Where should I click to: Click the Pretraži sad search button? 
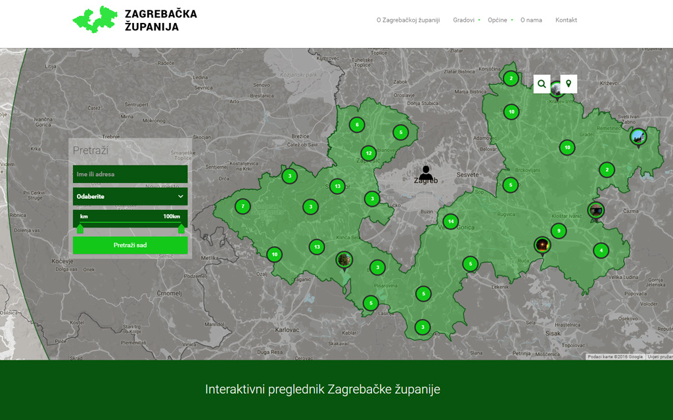pos(130,245)
